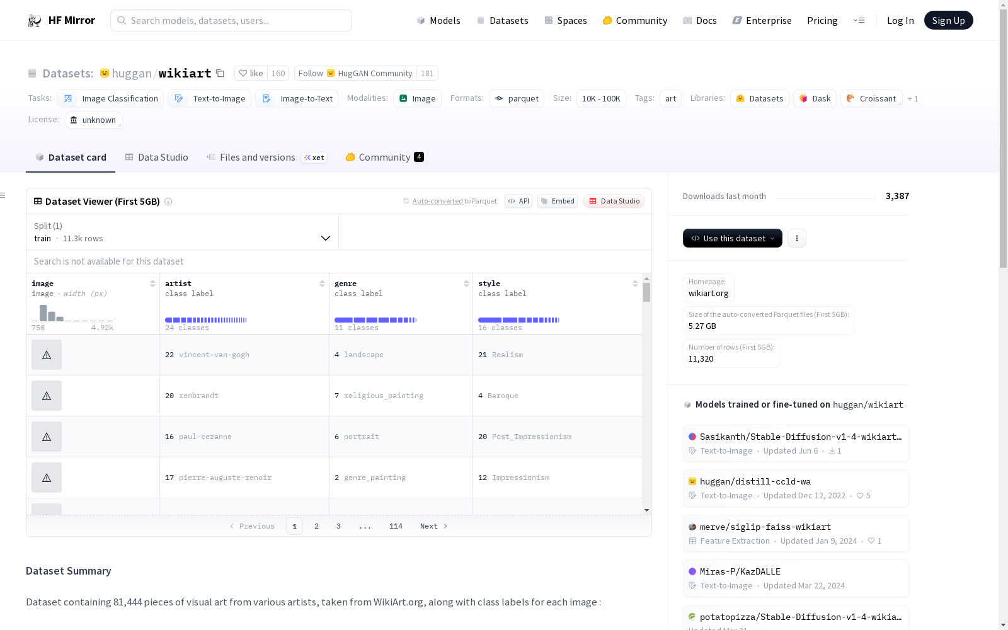Select the parquet format tag
The width and height of the screenshot is (1008, 630).
coord(517,98)
